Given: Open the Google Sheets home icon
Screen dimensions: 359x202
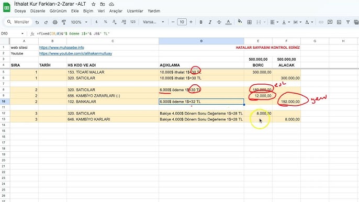Looking at the screenshot, I should pos(7,7).
